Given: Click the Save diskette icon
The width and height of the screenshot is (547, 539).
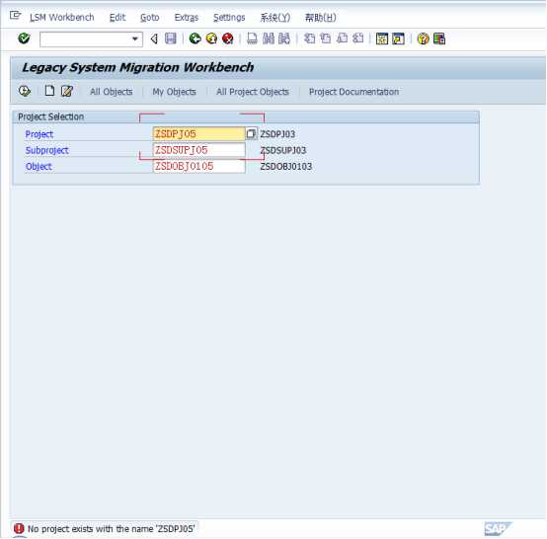Looking at the screenshot, I should point(171,38).
